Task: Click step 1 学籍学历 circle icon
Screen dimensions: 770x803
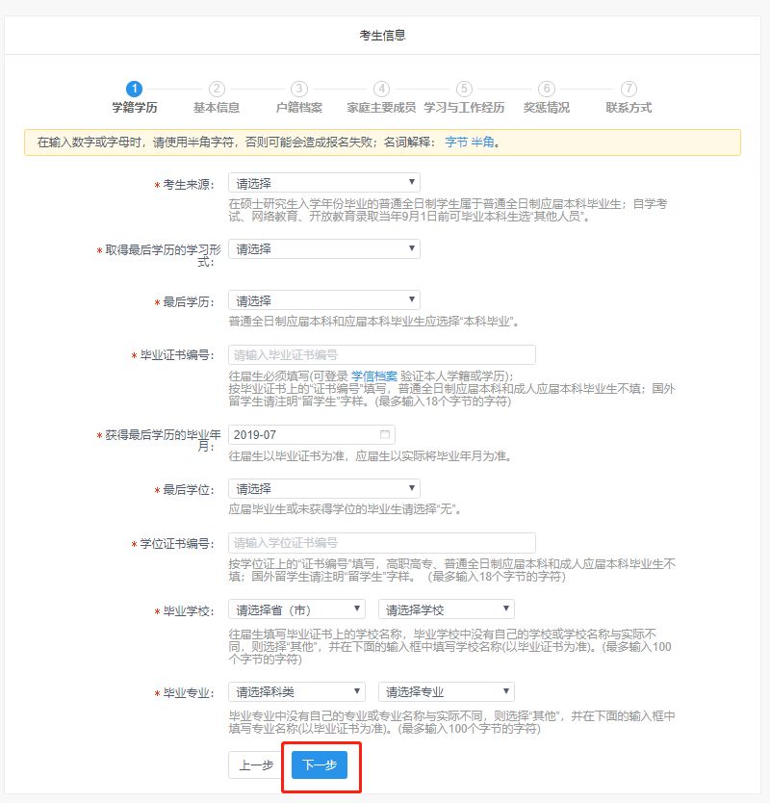Action: point(135,89)
